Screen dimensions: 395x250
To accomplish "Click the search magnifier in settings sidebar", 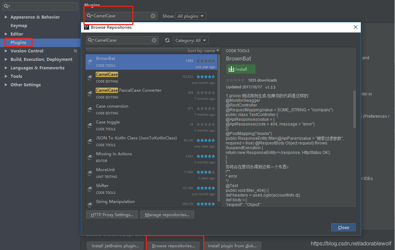I will coord(7,6).
